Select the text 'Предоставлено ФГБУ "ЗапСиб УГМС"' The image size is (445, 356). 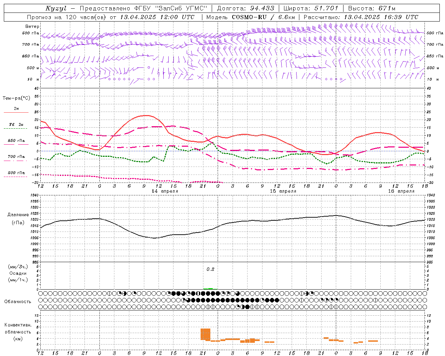coord(144,8)
